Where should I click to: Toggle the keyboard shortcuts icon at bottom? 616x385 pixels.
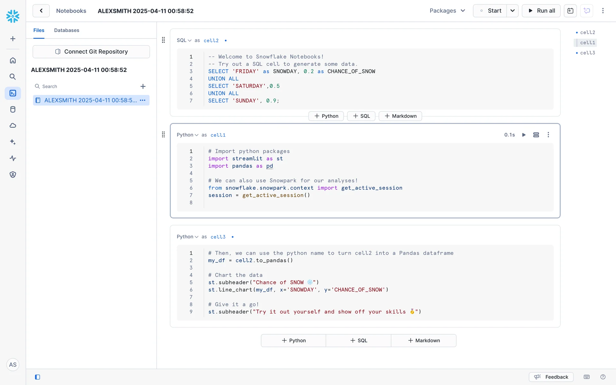(587, 377)
